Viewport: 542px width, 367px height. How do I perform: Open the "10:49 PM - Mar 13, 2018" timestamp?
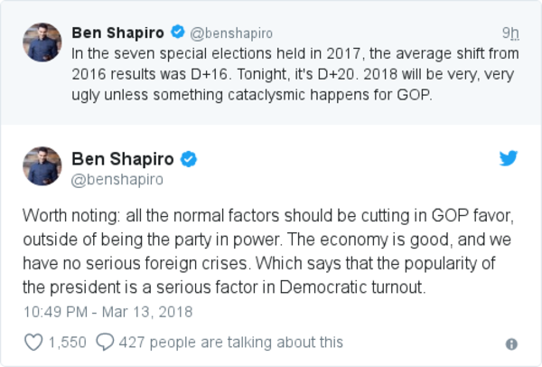109,311
